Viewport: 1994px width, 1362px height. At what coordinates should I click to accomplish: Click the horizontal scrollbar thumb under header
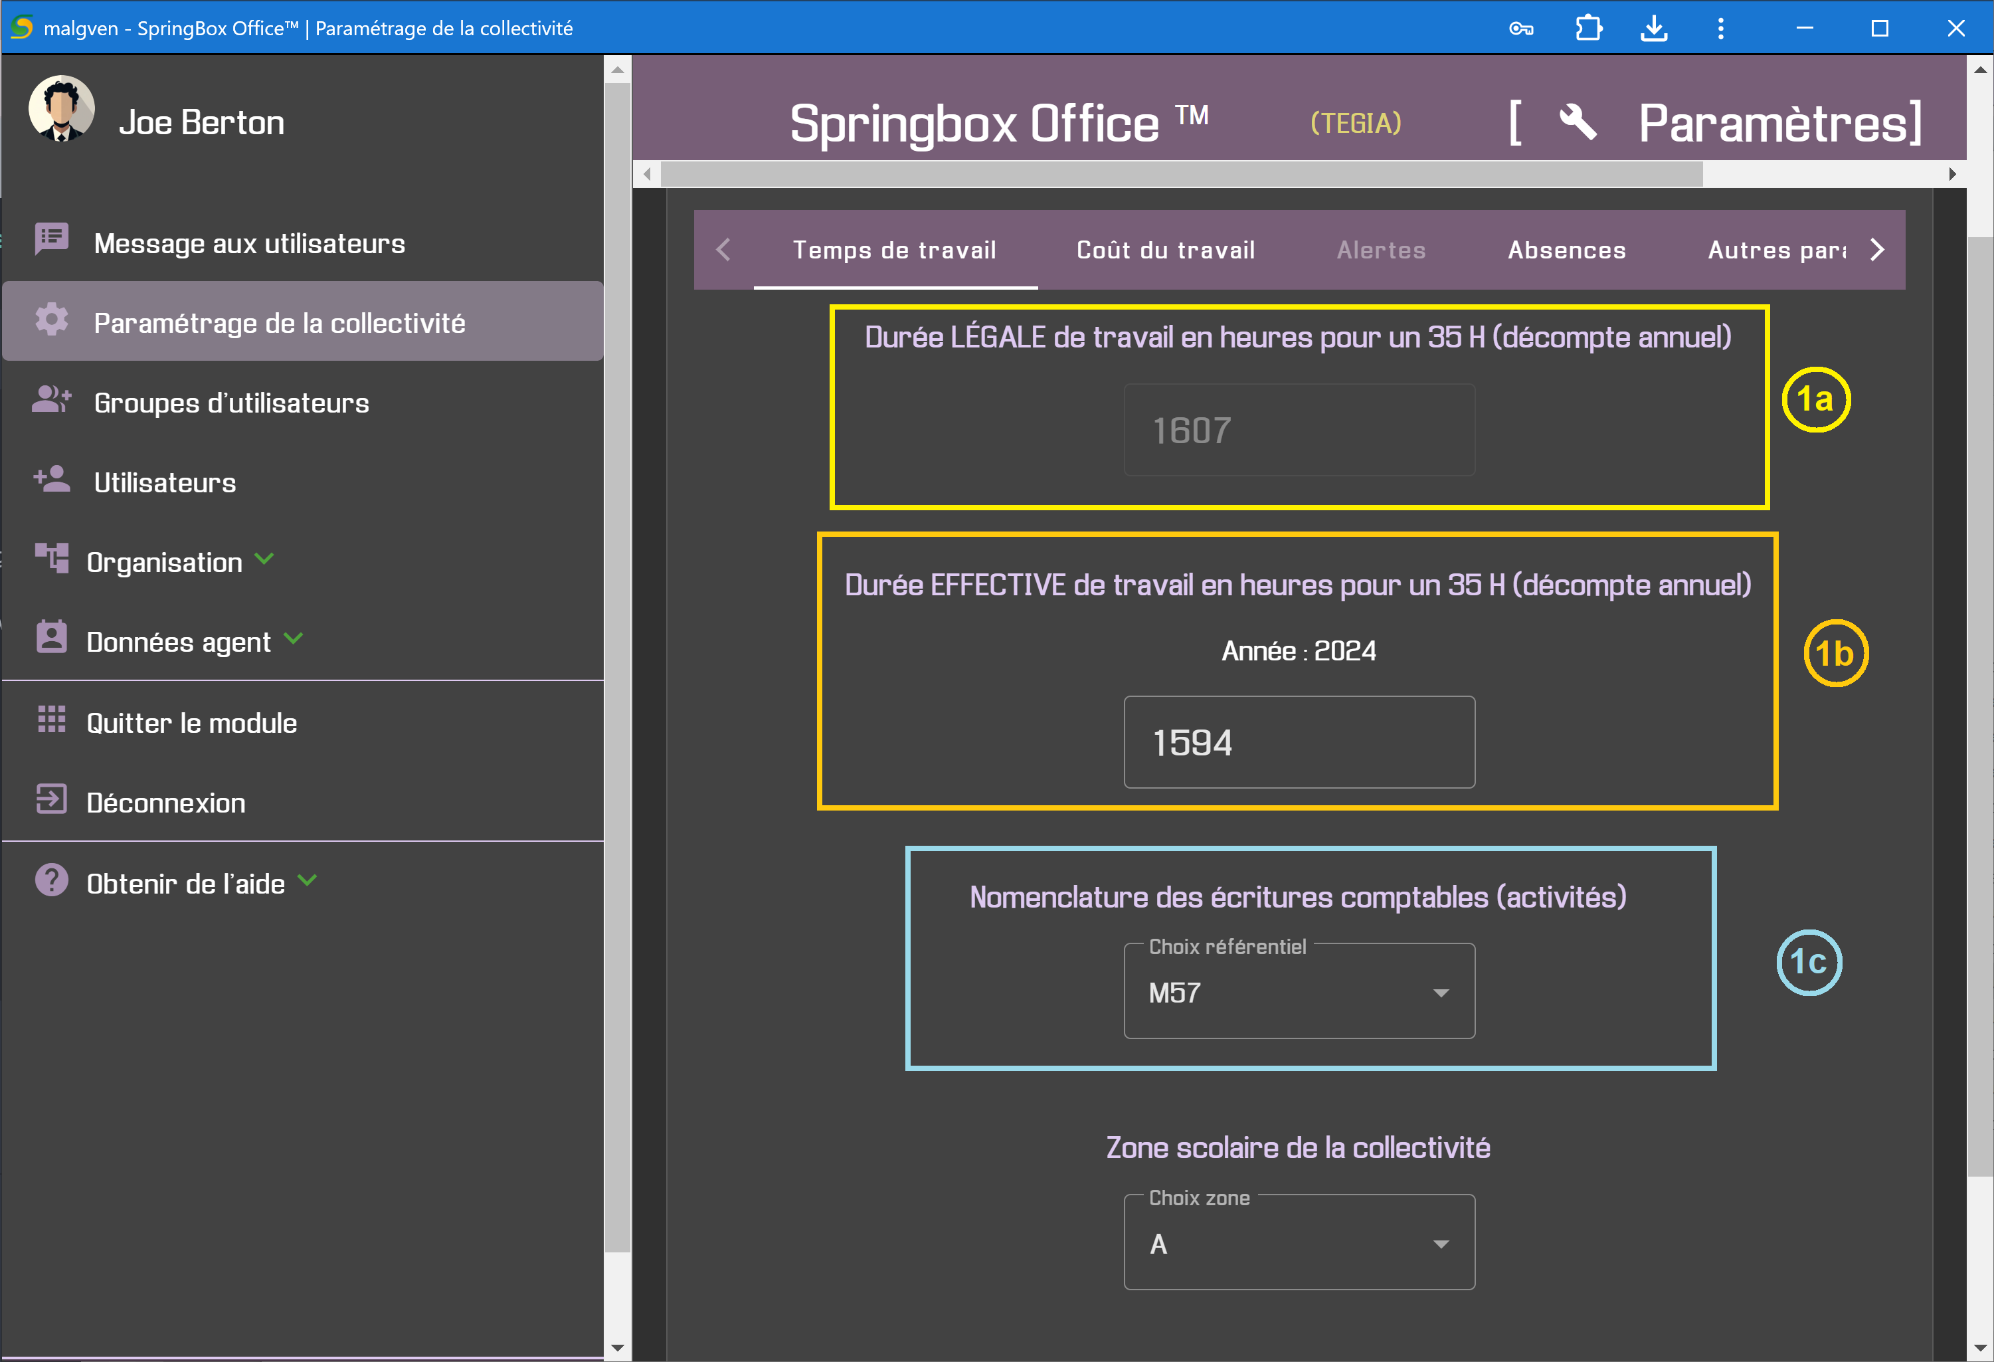pos(1182,174)
